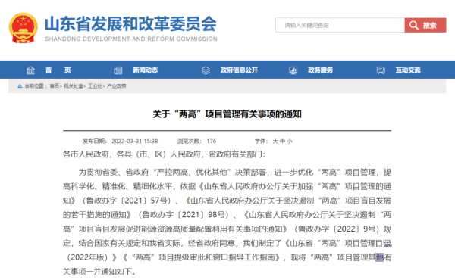Set font size to 大 (large)
The height and width of the screenshot is (280, 455).
click(275, 142)
